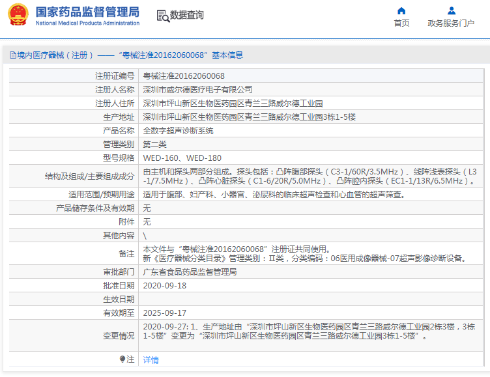The height and width of the screenshot is (377, 490).
Task: Click 国家药品监督管理局 site title
Action: (87, 12)
